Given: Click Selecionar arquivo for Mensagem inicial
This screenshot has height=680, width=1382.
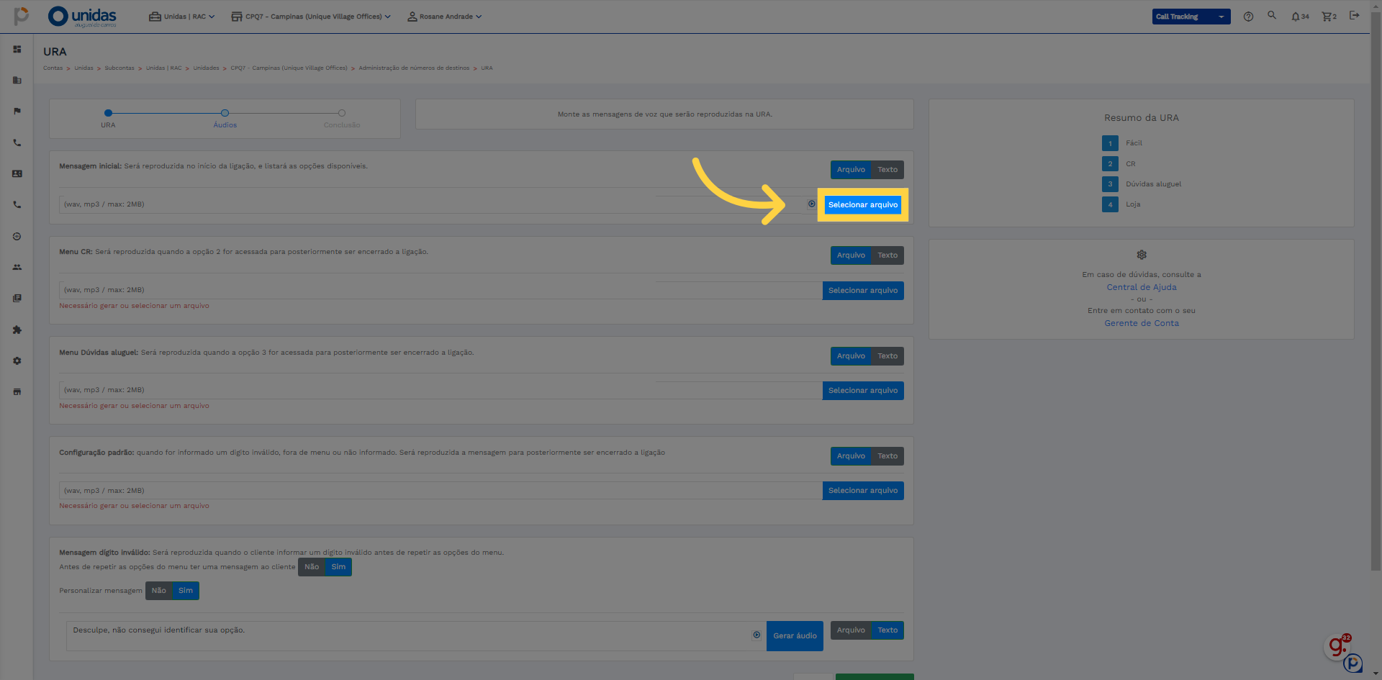Looking at the screenshot, I should [x=863, y=205].
